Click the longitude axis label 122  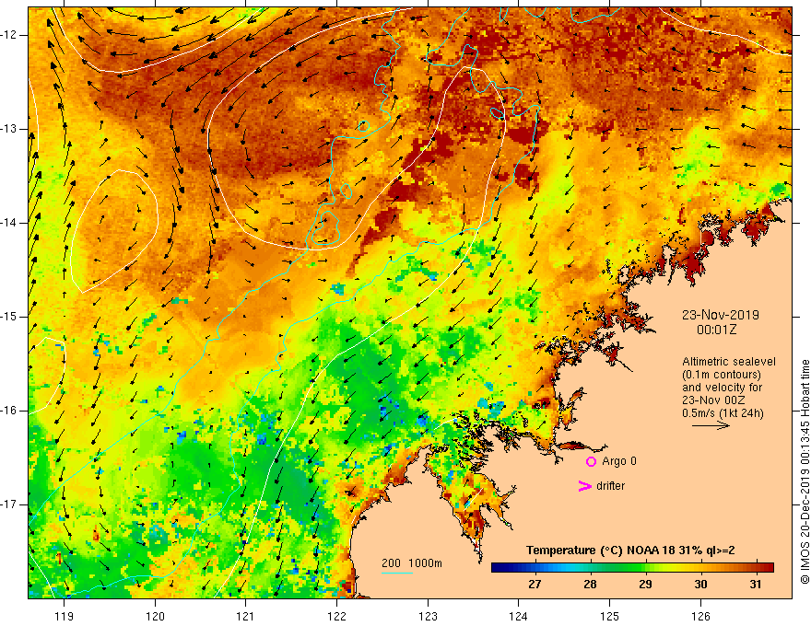click(x=336, y=616)
